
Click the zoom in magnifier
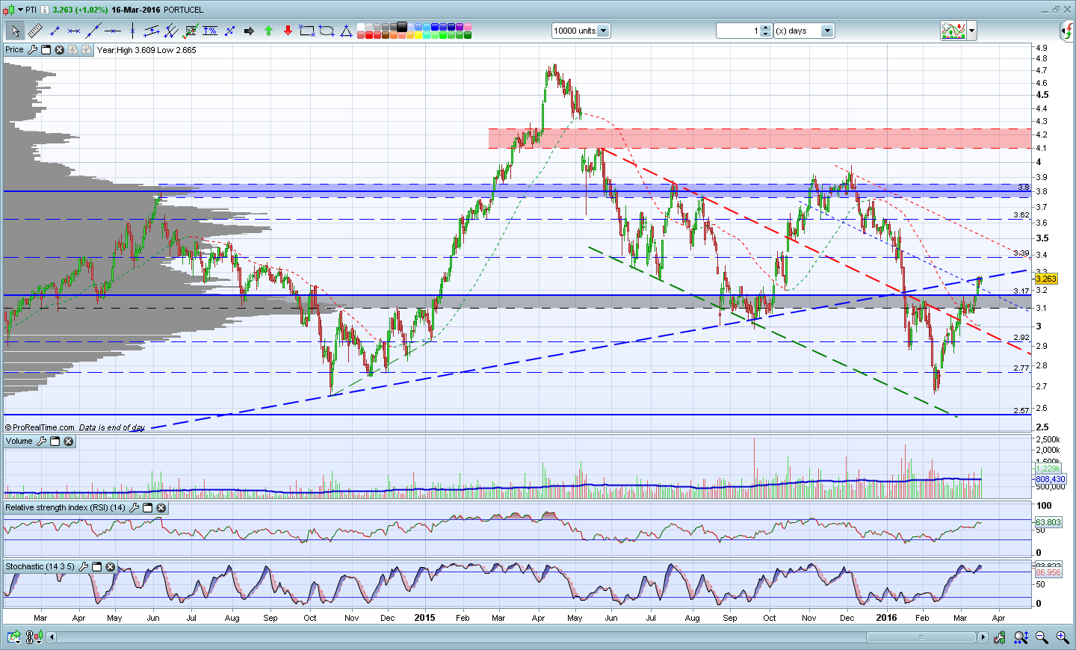click(1062, 637)
